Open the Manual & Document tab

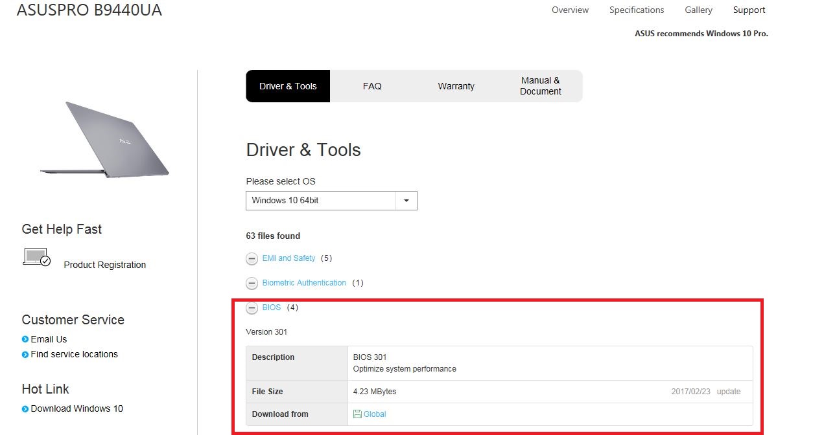pos(540,86)
